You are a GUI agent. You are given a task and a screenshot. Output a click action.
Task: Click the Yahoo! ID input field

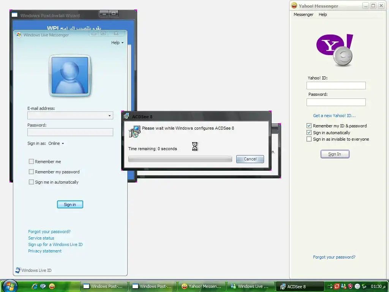336,86
